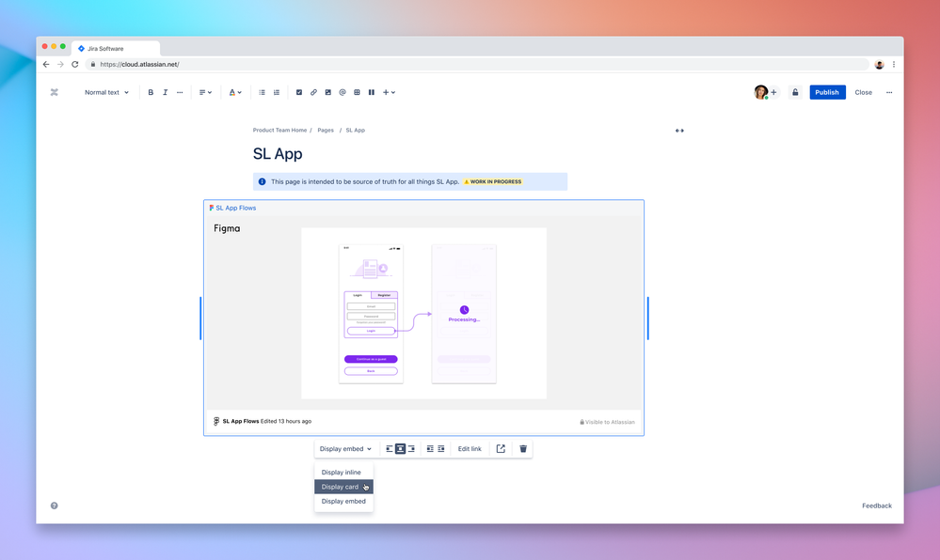Click the Figma design preview thumbnail
This screenshot has width=940, height=560.
[x=423, y=313]
